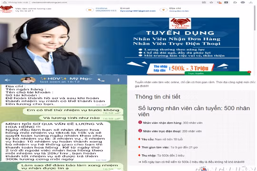This screenshot has height=171, width=257.
Task: Click the Hotline phone number
Action: point(106,10)
